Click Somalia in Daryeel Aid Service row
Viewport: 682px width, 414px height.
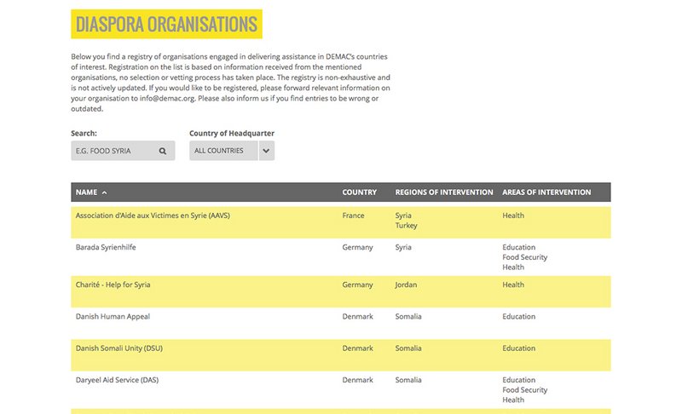408,380
